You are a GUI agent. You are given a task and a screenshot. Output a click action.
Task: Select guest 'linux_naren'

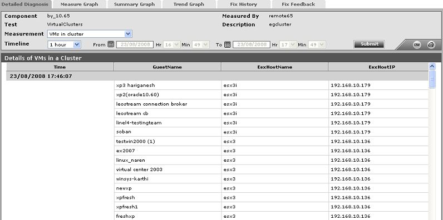(131, 160)
